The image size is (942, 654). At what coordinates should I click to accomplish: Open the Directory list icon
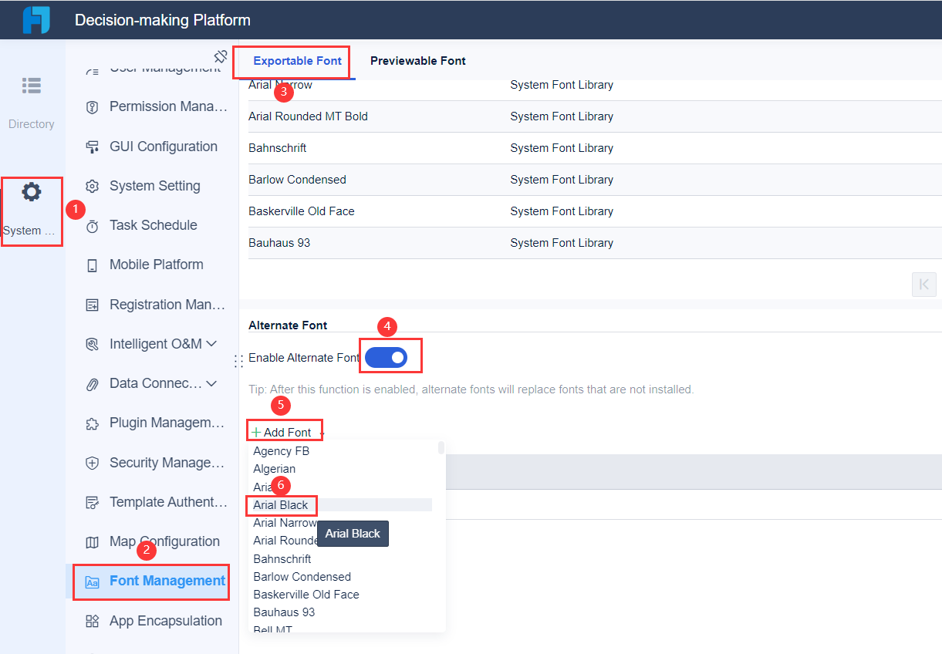[32, 86]
